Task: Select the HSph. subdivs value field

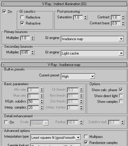Action: click(x=33, y=102)
